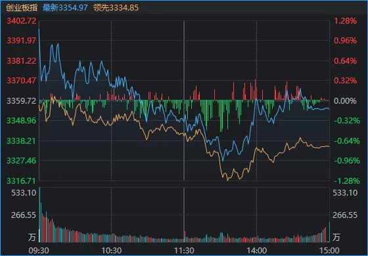Click the 3316.71 price axis label
Viewport: 368px width, 256px height.
pos(22,181)
